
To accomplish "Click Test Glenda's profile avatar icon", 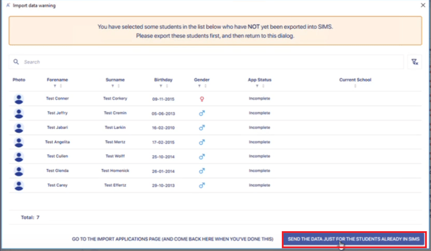I will tap(19, 171).
